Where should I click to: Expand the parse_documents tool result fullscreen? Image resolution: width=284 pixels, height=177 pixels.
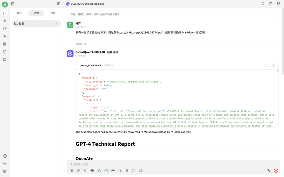pos(266,65)
